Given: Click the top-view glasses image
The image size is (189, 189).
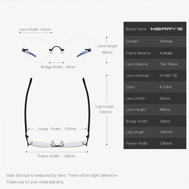Looking at the screenshot, I should click(x=57, y=112).
